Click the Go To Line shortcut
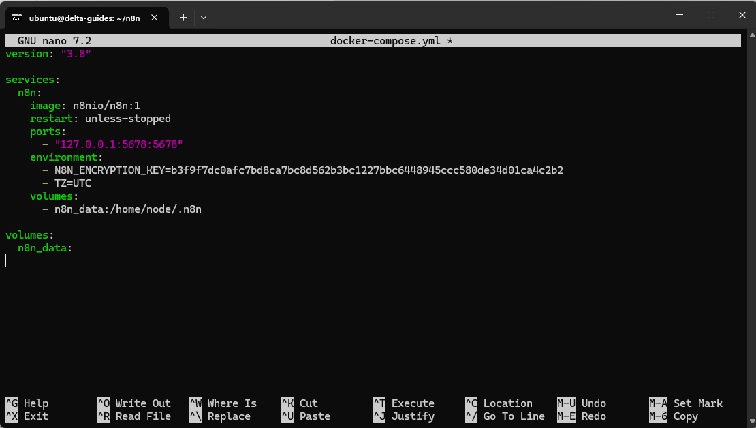756x428 pixels. tap(514, 416)
